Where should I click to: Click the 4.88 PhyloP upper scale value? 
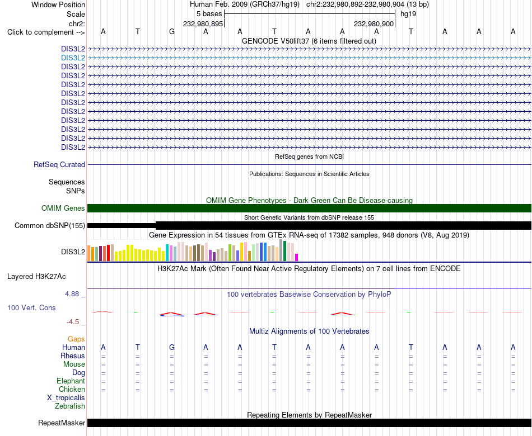point(72,293)
